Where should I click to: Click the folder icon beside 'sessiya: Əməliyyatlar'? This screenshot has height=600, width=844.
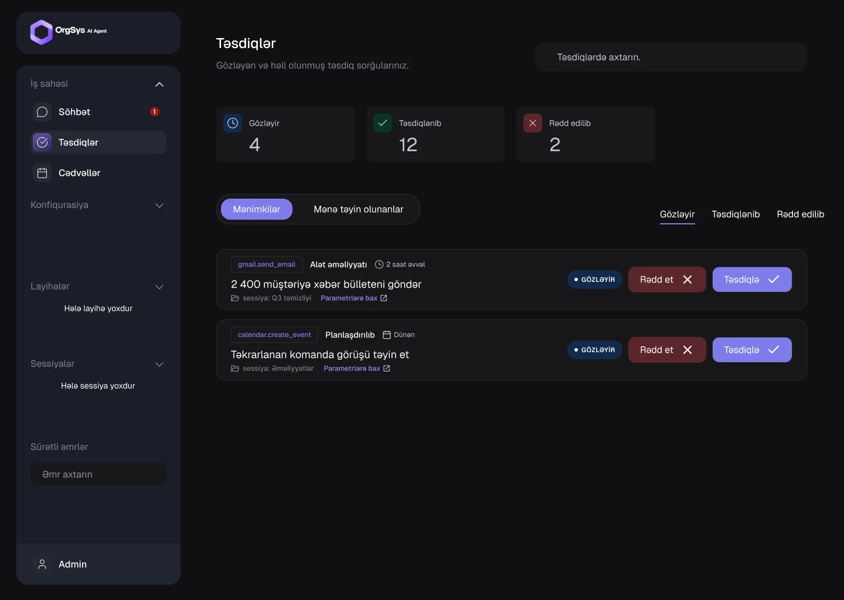pyautogui.click(x=235, y=369)
